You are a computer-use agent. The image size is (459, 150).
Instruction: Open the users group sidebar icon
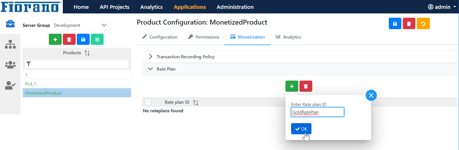click(x=10, y=65)
